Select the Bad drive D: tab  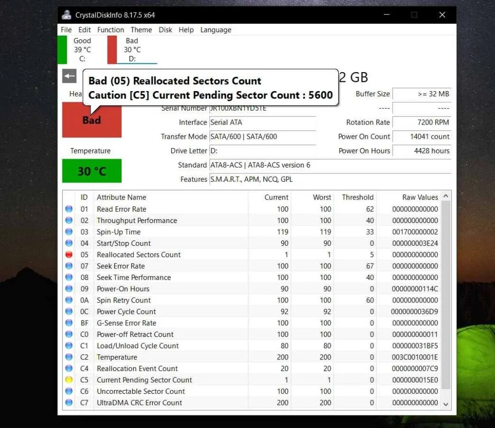pos(132,49)
